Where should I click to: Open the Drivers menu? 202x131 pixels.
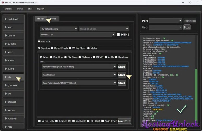coord(20,9)
